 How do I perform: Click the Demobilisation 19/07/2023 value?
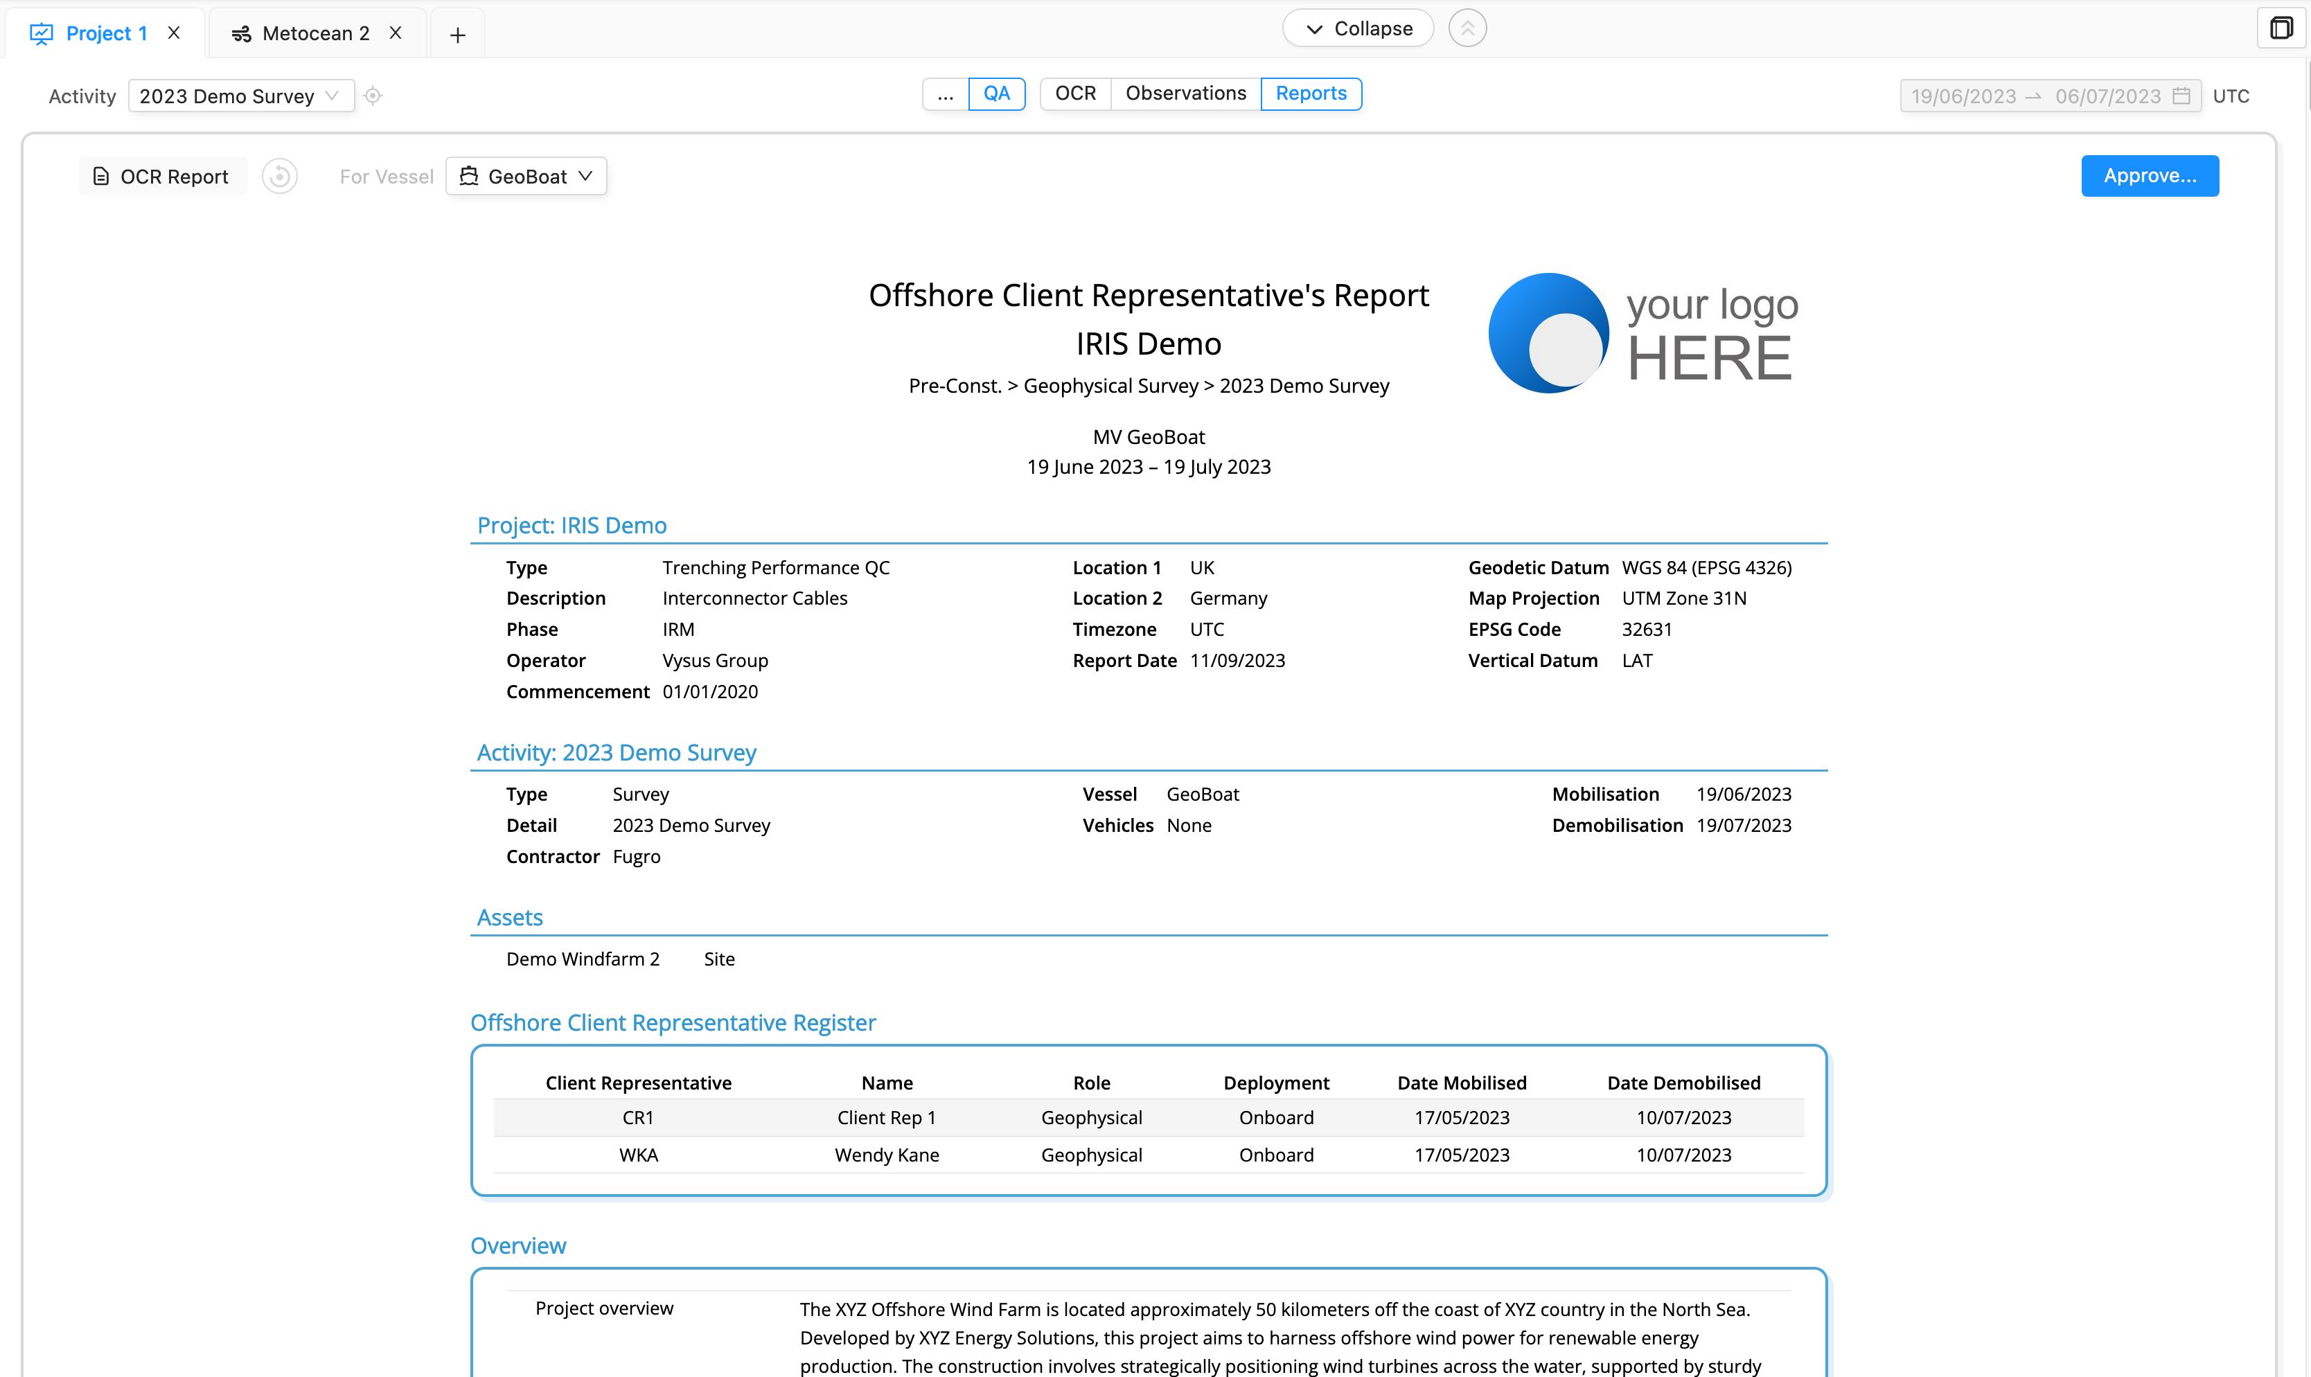click(x=1744, y=826)
